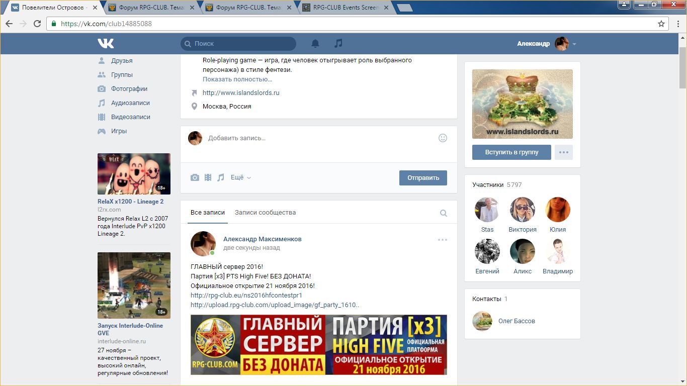
Task: Open Участники members list heading
Action: pos(488,184)
